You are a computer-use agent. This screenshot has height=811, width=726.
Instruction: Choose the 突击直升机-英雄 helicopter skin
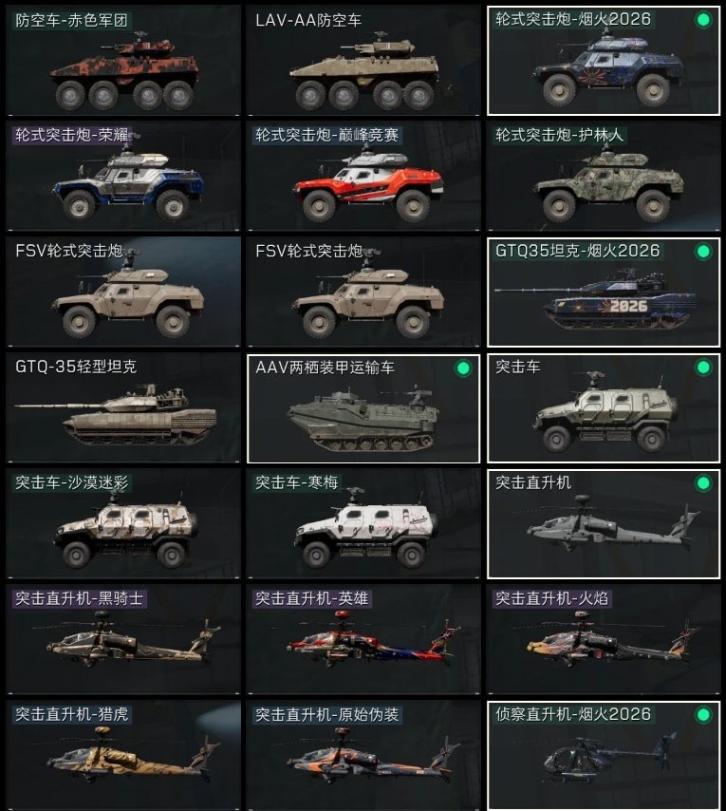[363, 639]
